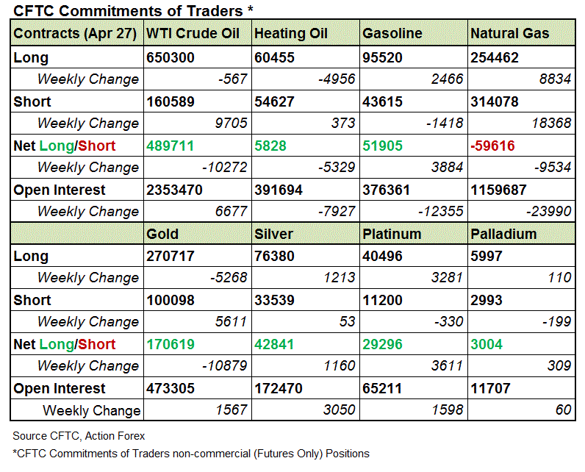Click Natural Gas net short value -59616
The image size is (585, 472).
pos(495,146)
